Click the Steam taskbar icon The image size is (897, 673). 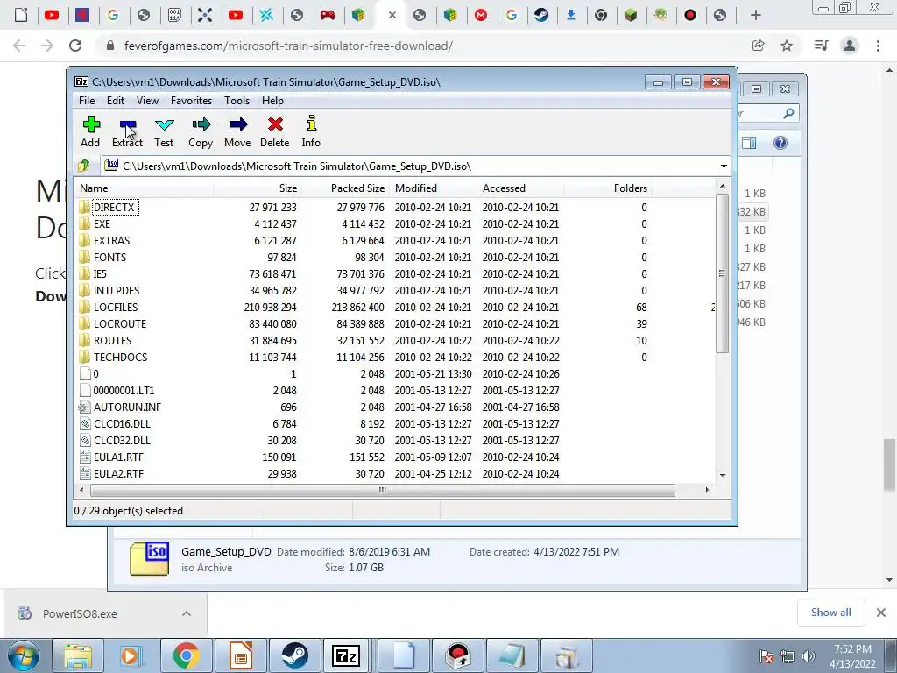pyautogui.click(x=294, y=655)
